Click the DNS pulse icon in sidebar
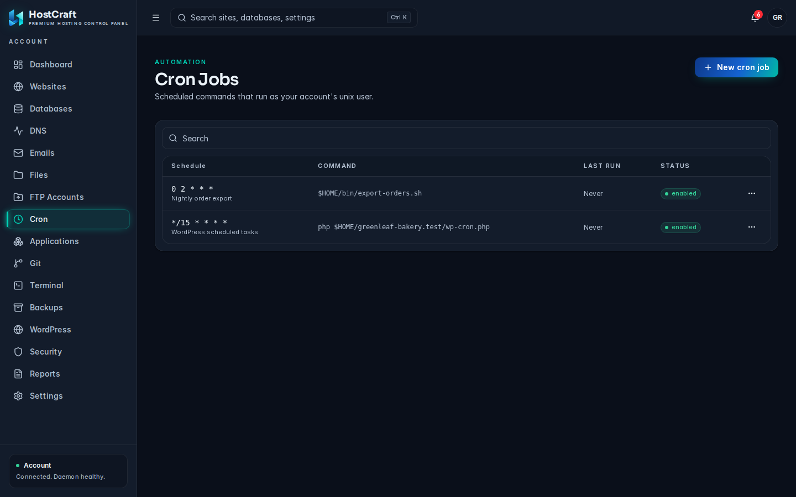 pyautogui.click(x=18, y=131)
